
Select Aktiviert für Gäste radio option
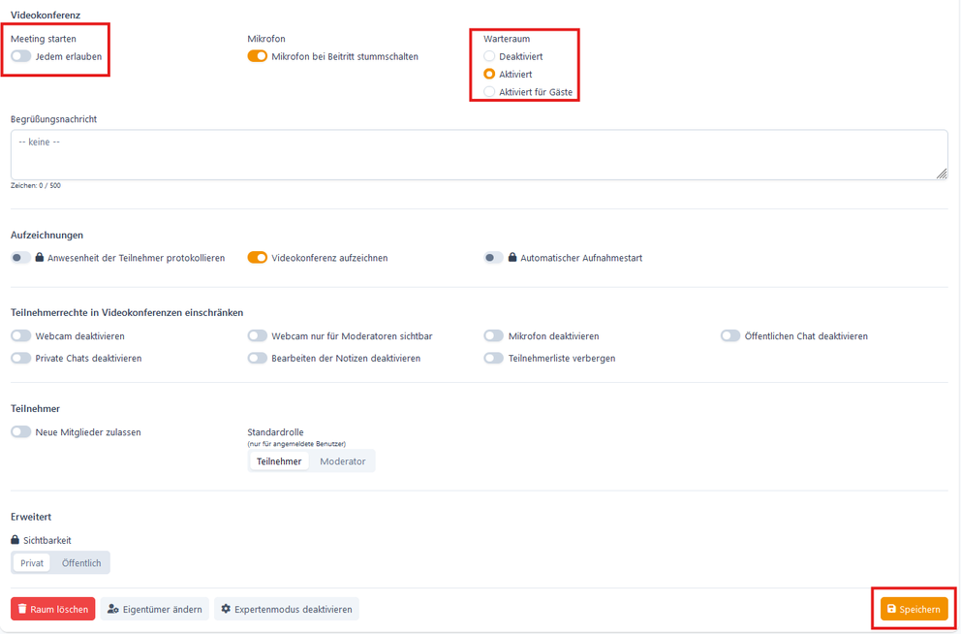[489, 92]
